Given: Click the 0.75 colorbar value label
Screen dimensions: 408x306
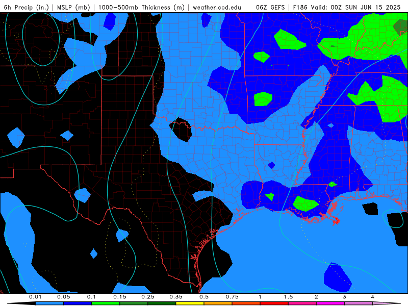Looking at the screenshot, I should click(x=232, y=297).
